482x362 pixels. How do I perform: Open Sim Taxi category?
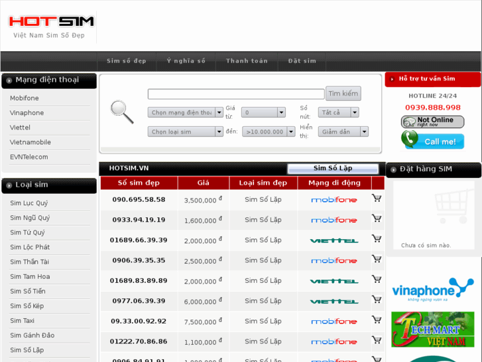pyautogui.click(x=22, y=321)
